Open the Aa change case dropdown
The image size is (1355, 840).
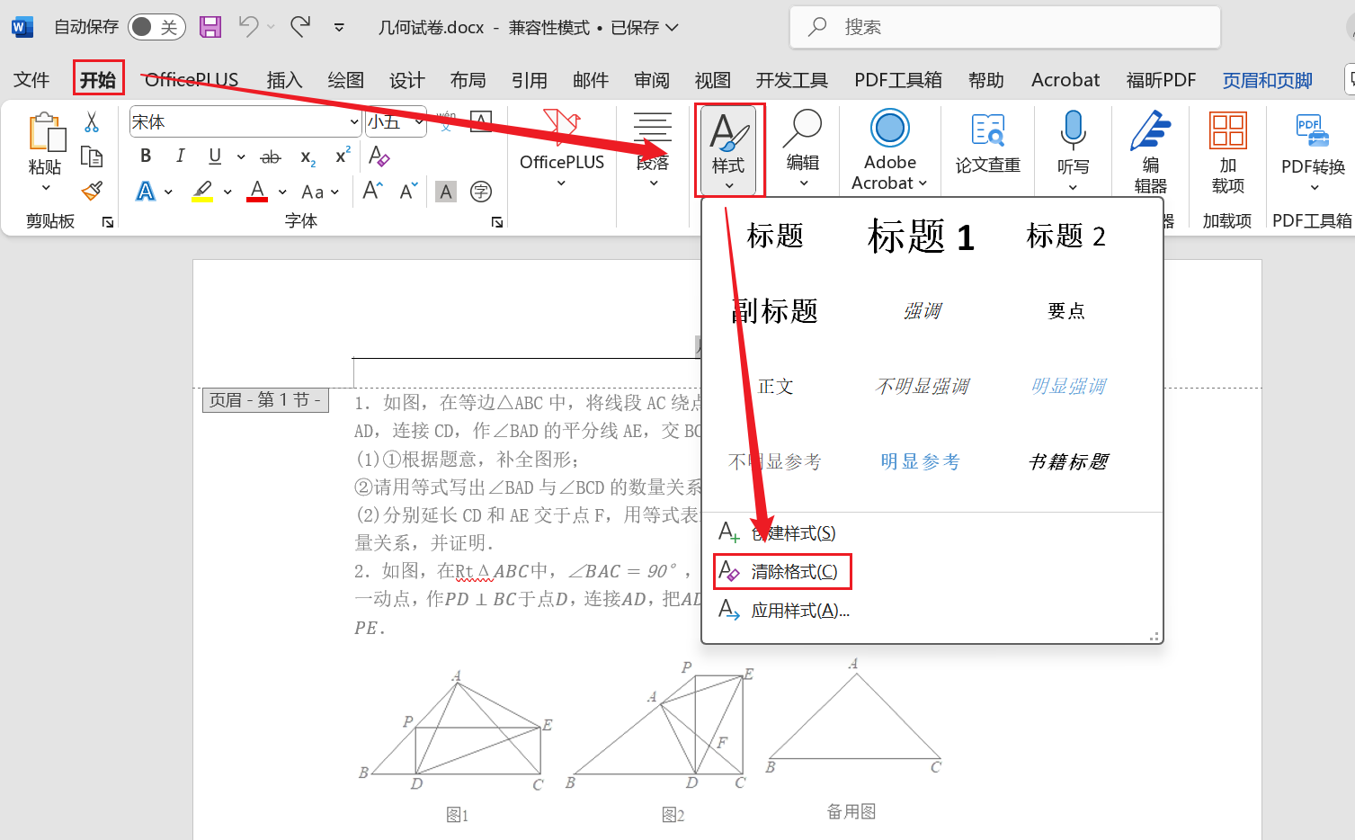[320, 192]
